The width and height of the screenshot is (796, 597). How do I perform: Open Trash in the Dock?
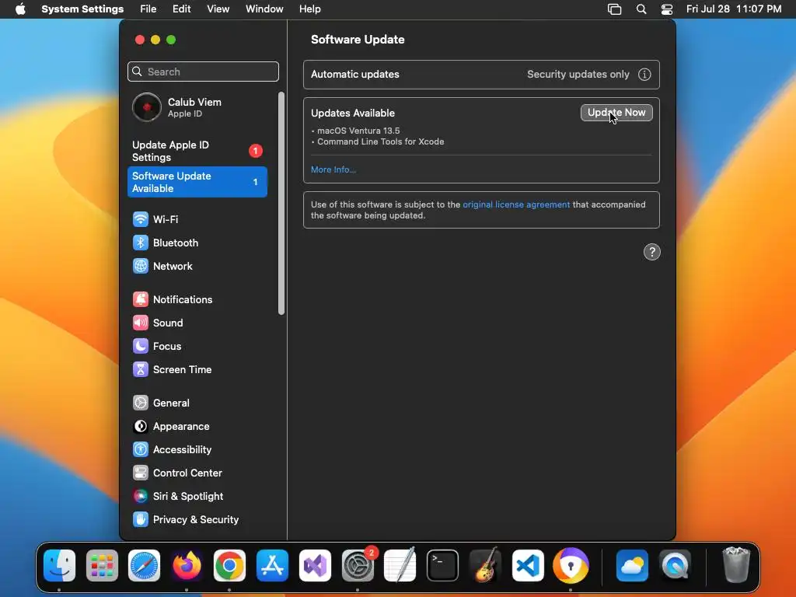pyautogui.click(x=736, y=565)
